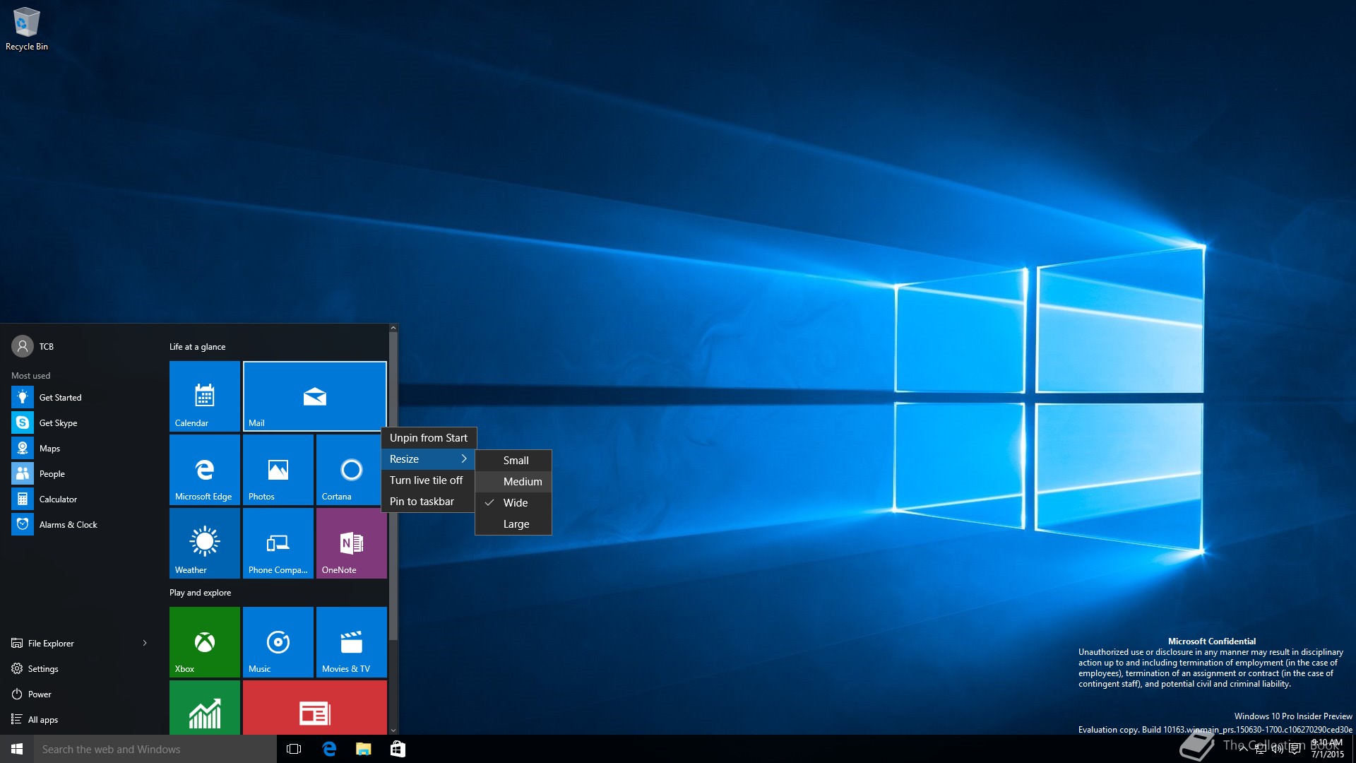The image size is (1356, 763).
Task: Open the green Money chart tile
Action: [x=205, y=707]
